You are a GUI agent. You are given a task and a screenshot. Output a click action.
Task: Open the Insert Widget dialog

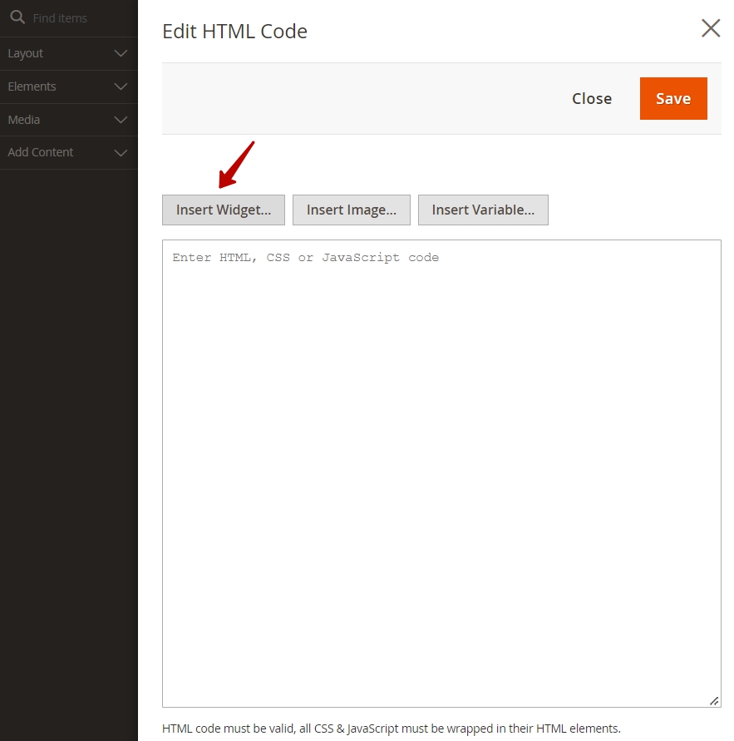coord(224,210)
